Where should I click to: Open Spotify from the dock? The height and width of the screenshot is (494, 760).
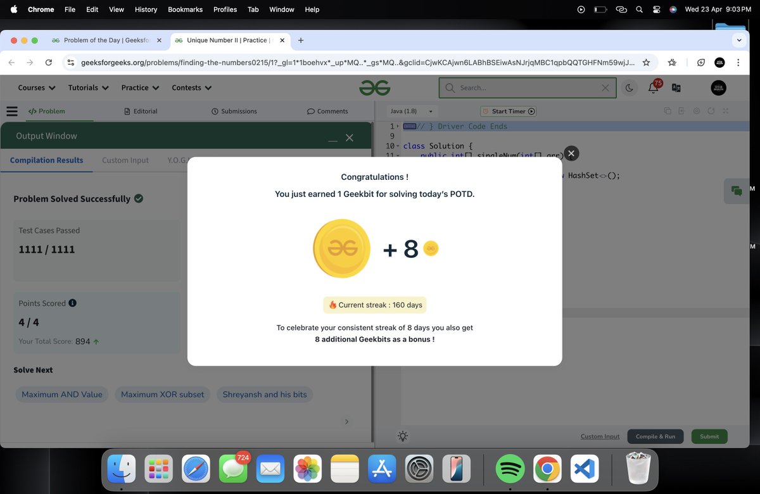click(x=509, y=469)
